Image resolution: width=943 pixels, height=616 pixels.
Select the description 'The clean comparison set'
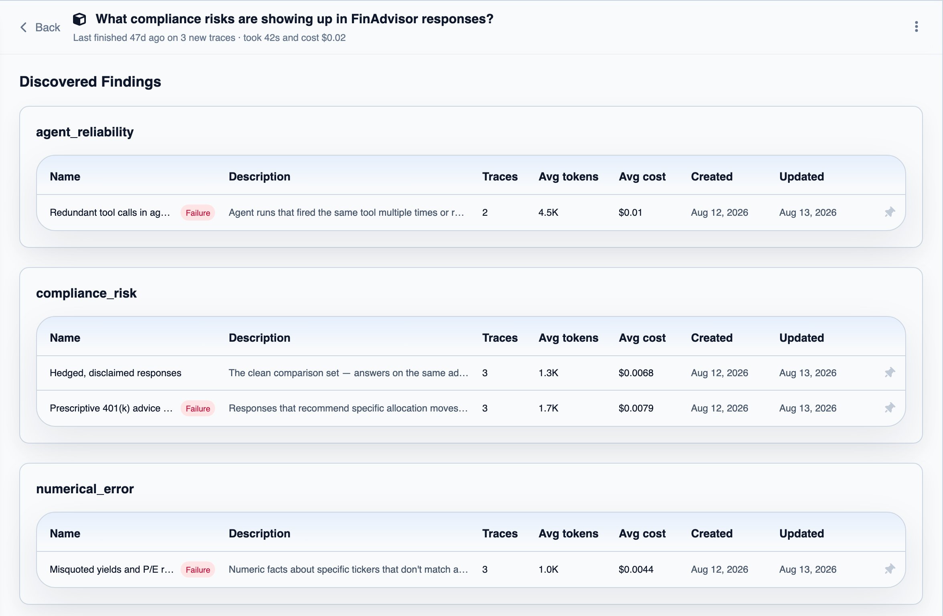[348, 373]
